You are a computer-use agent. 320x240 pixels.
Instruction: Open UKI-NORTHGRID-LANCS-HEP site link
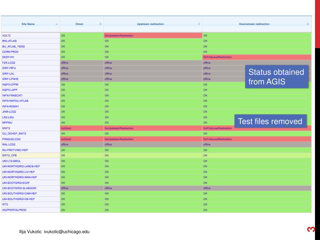click(x=21, y=166)
